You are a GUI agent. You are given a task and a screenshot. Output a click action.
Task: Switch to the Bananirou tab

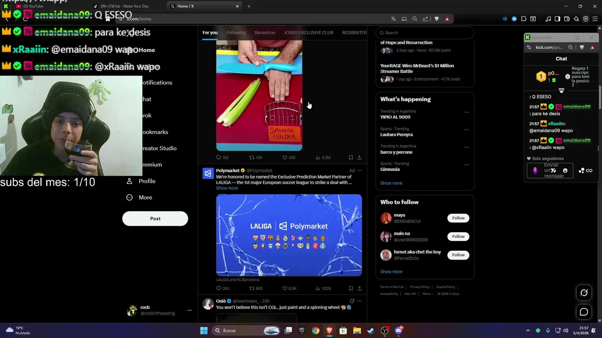[265, 32]
